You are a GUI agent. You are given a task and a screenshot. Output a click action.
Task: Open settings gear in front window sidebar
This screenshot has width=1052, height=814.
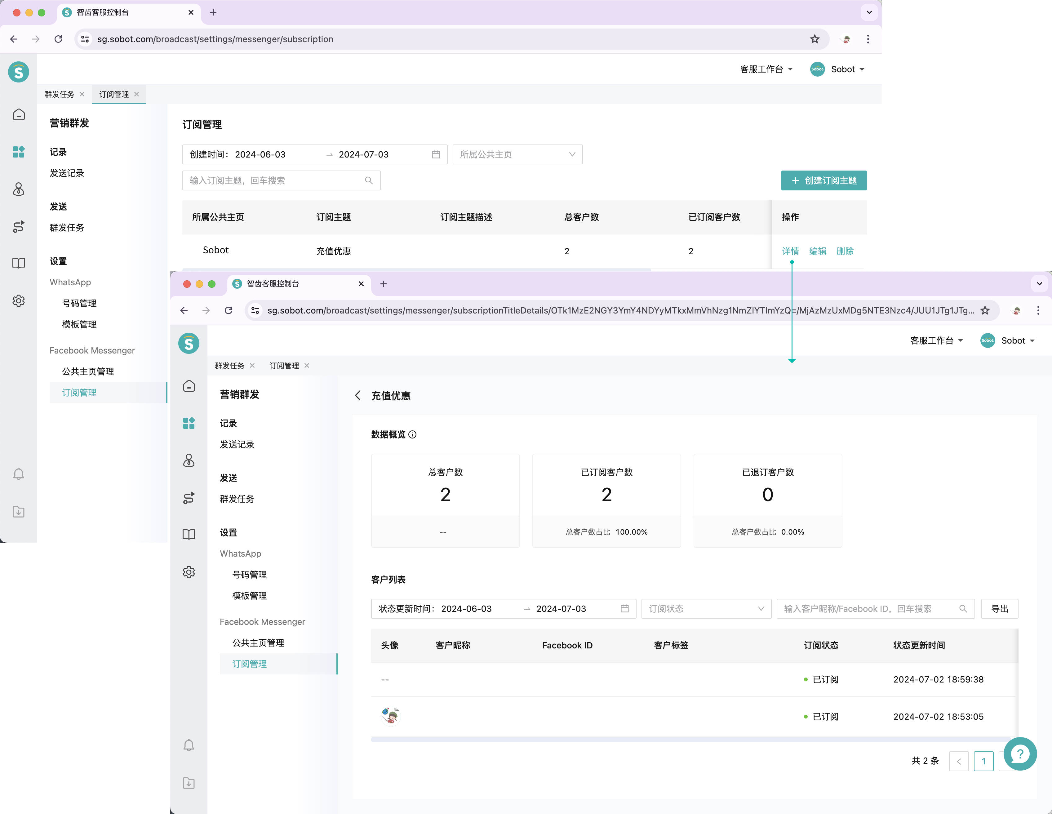pyautogui.click(x=189, y=572)
